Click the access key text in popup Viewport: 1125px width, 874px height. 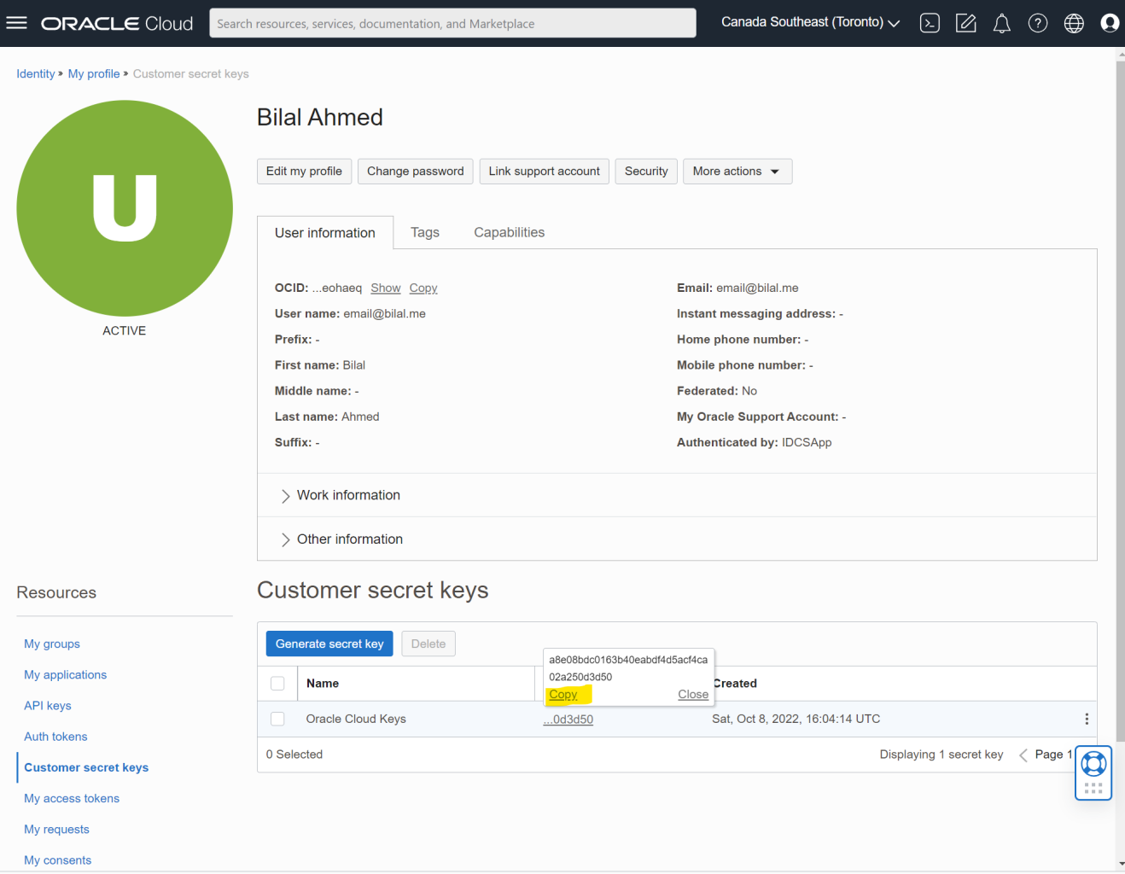click(x=628, y=668)
